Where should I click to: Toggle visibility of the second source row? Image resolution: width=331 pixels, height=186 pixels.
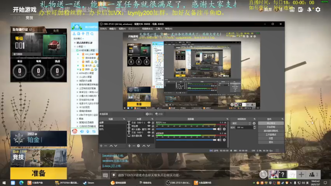coord(149,126)
